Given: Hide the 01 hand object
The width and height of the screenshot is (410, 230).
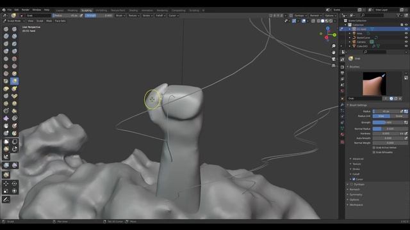Looking at the screenshot, I should (x=406, y=29).
